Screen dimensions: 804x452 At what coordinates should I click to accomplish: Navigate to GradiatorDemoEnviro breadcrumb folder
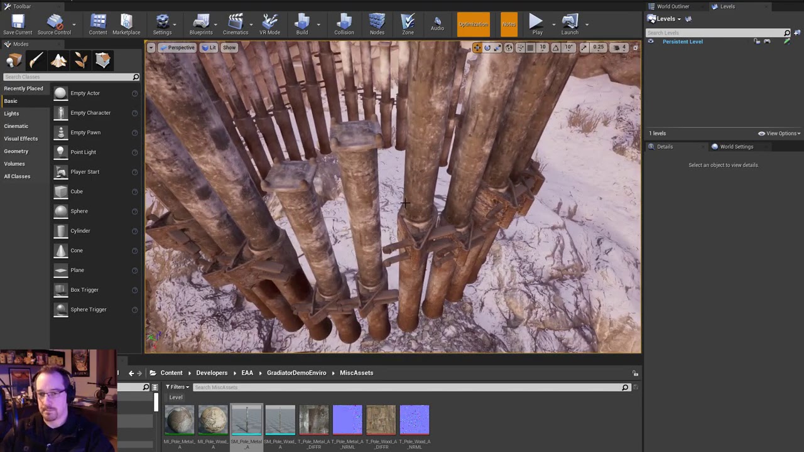click(x=296, y=373)
